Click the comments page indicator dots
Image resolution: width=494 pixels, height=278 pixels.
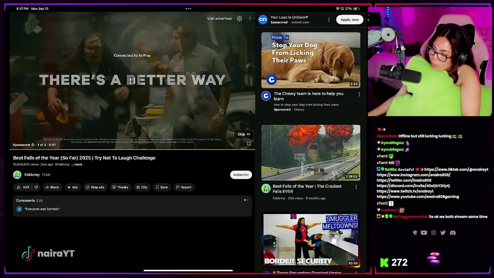point(246,200)
